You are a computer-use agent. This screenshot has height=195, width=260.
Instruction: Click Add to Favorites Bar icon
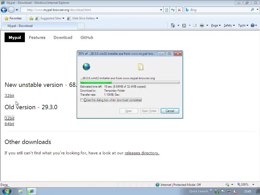31,18
